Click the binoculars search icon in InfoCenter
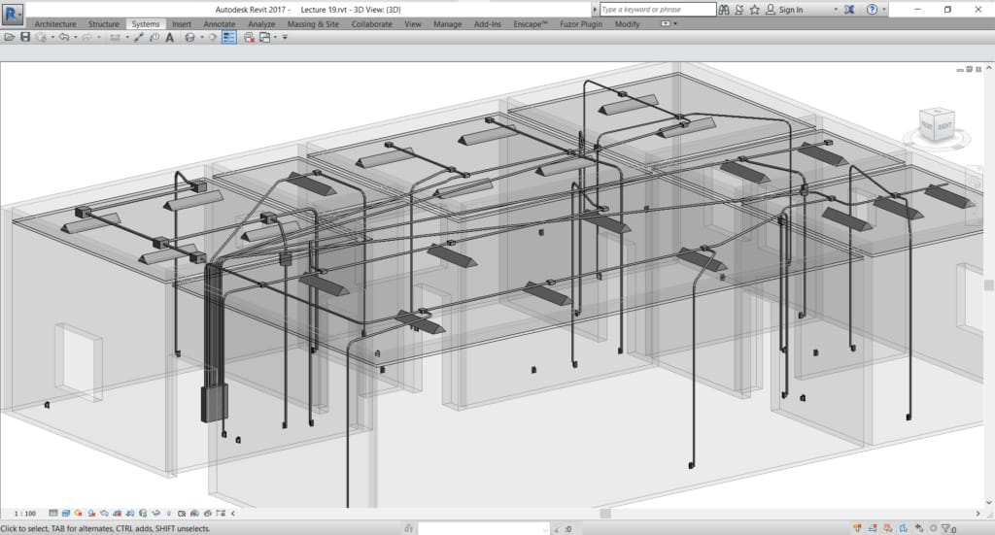This screenshot has width=995, height=535. click(x=724, y=10)
